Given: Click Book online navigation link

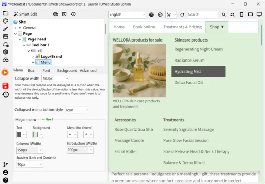Looking at the screenshot, I should coord(144,27).
